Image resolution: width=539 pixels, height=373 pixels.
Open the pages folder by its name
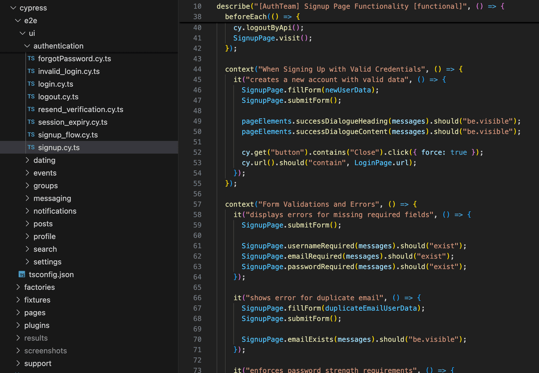point(35,313)
